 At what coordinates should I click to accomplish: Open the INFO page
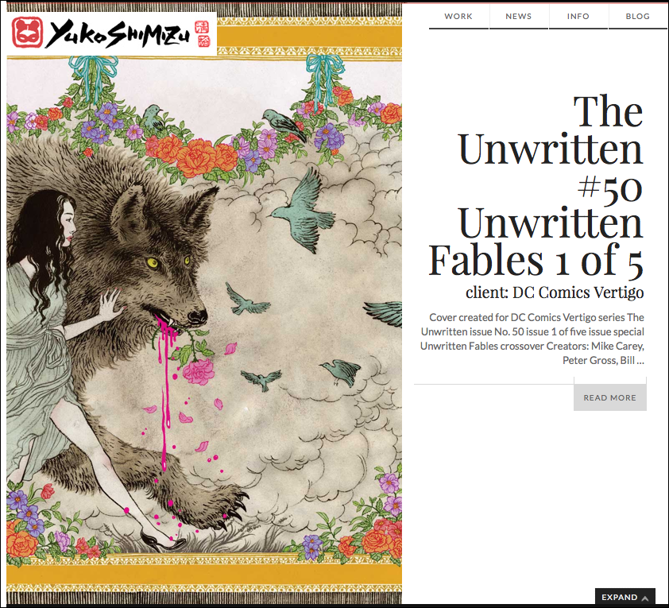click(x=578, y=17)
